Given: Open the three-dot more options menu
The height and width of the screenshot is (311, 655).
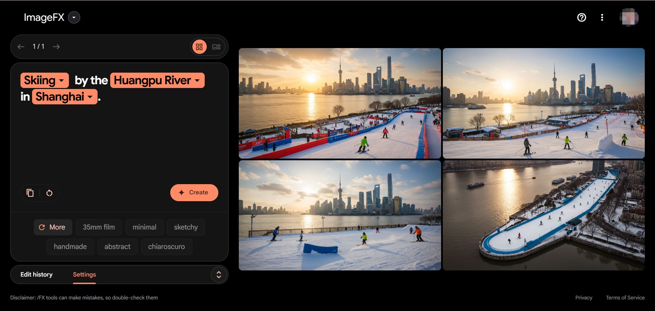Looking at the screenshot, I should point(602,17).
